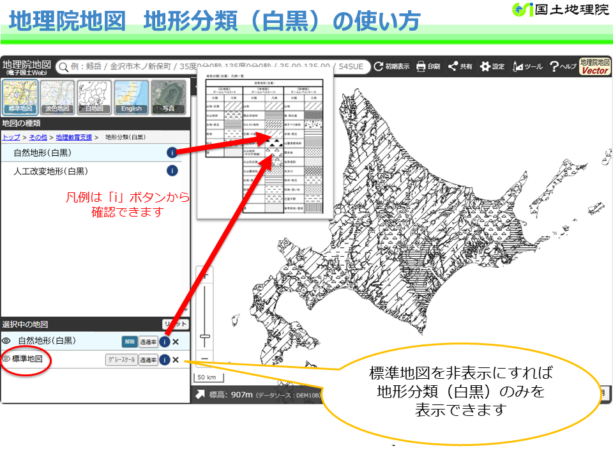Zoom out with the minus button

coord(205,358)
